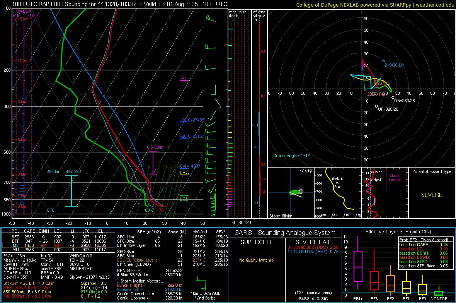Click the 700-500mb LR = 8.3 C/km line
Image resolution: width=456 pixels, height=303 pixels.
coord(27,296)
